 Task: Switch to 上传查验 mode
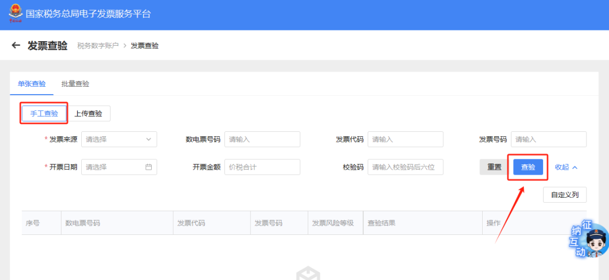coord(89,113)
